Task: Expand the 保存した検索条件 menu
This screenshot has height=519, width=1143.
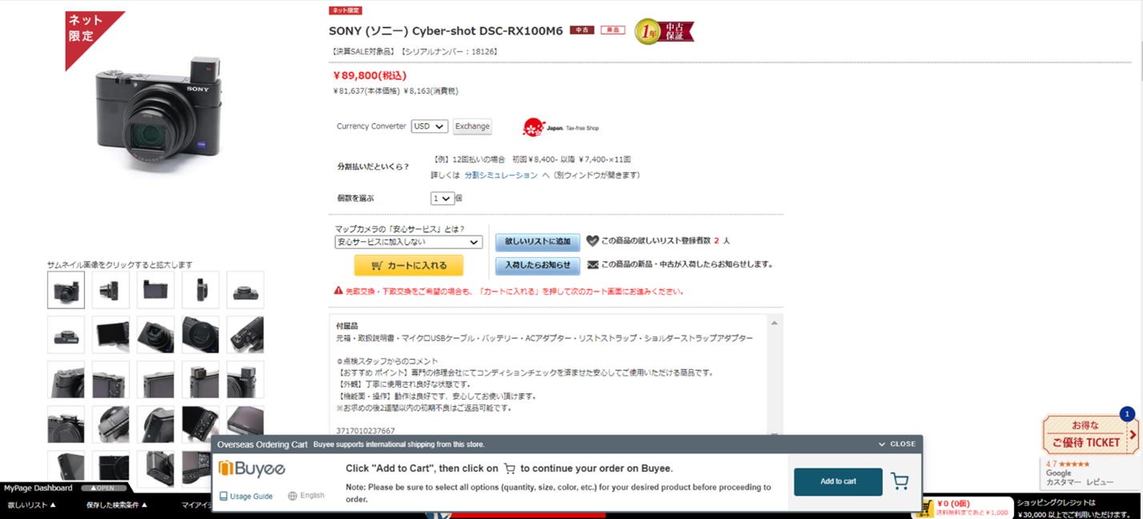Action: coord(117,505)
